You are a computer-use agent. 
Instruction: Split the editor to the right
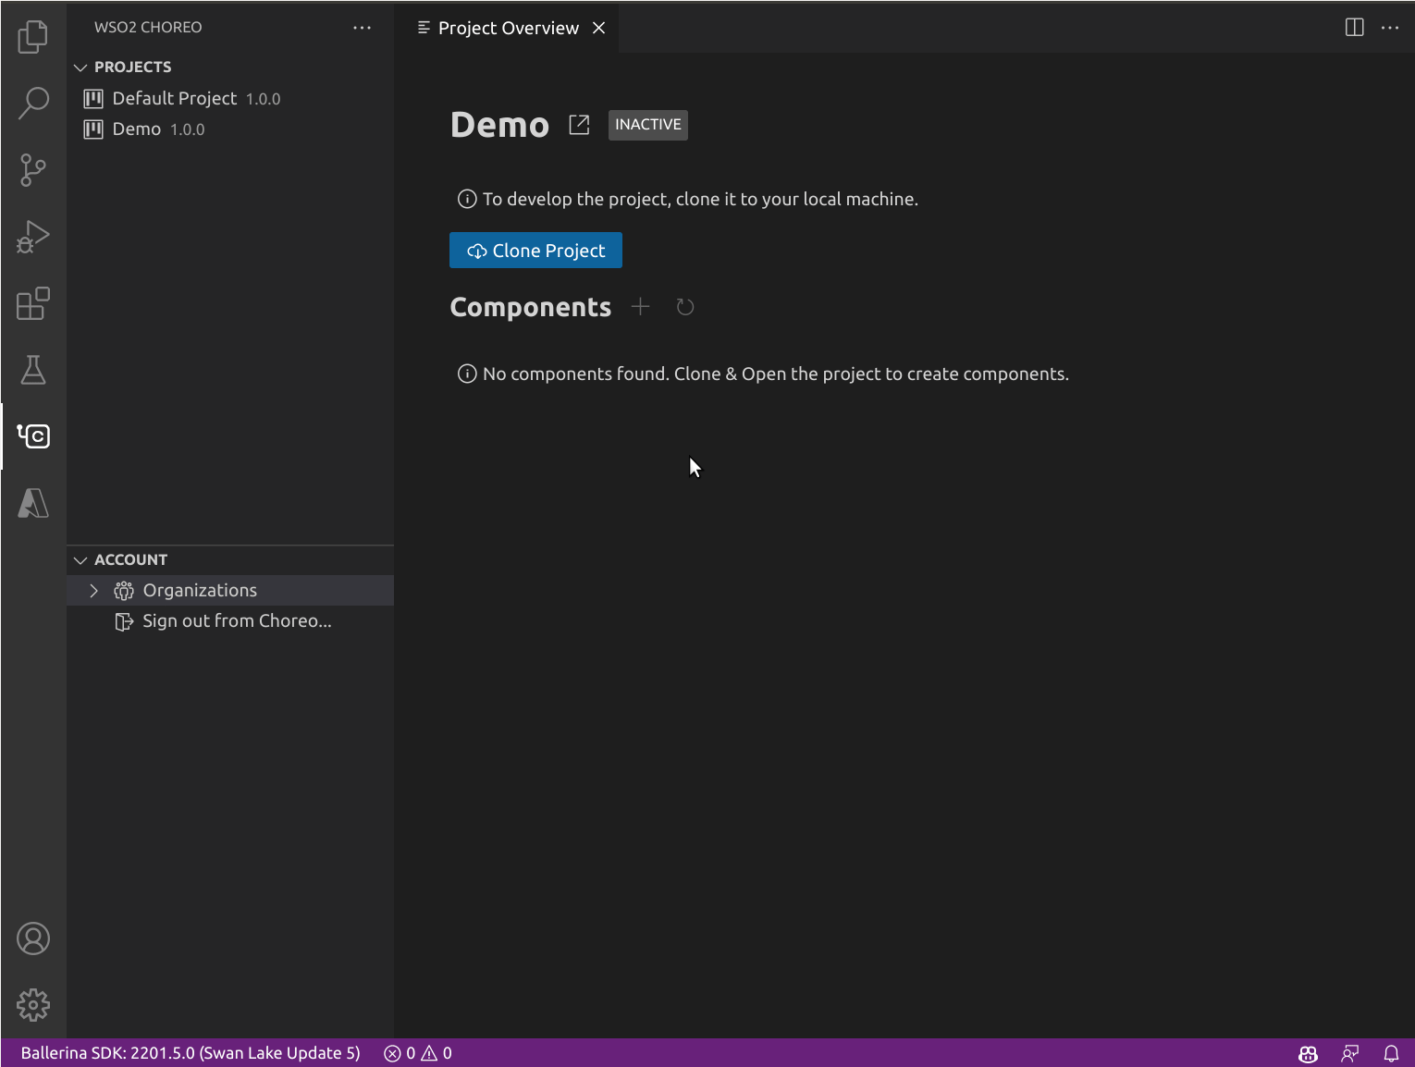pos(1354,28)
